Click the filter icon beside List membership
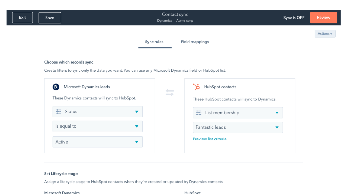 [x=199, y=113]
